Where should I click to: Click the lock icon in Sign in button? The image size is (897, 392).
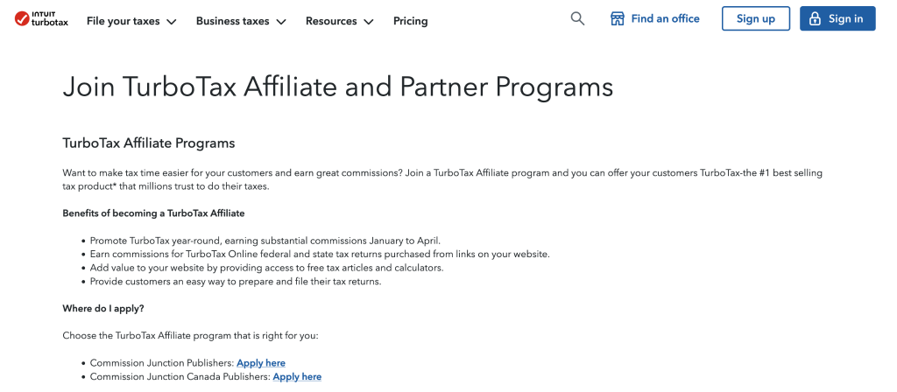(816, 19)
